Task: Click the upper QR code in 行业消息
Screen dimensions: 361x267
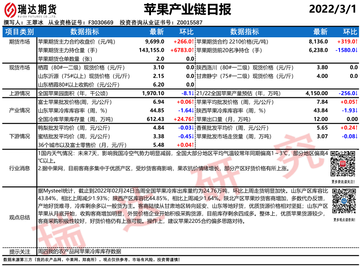Action: (344, 164)
